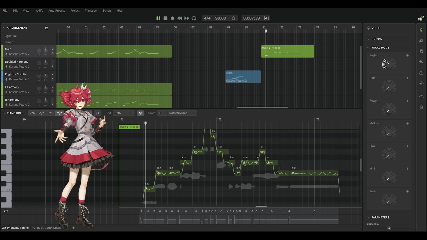This screenshot has width=427, height=240.
Task: Mute the Doubled Harmony track
Action: 52,62
